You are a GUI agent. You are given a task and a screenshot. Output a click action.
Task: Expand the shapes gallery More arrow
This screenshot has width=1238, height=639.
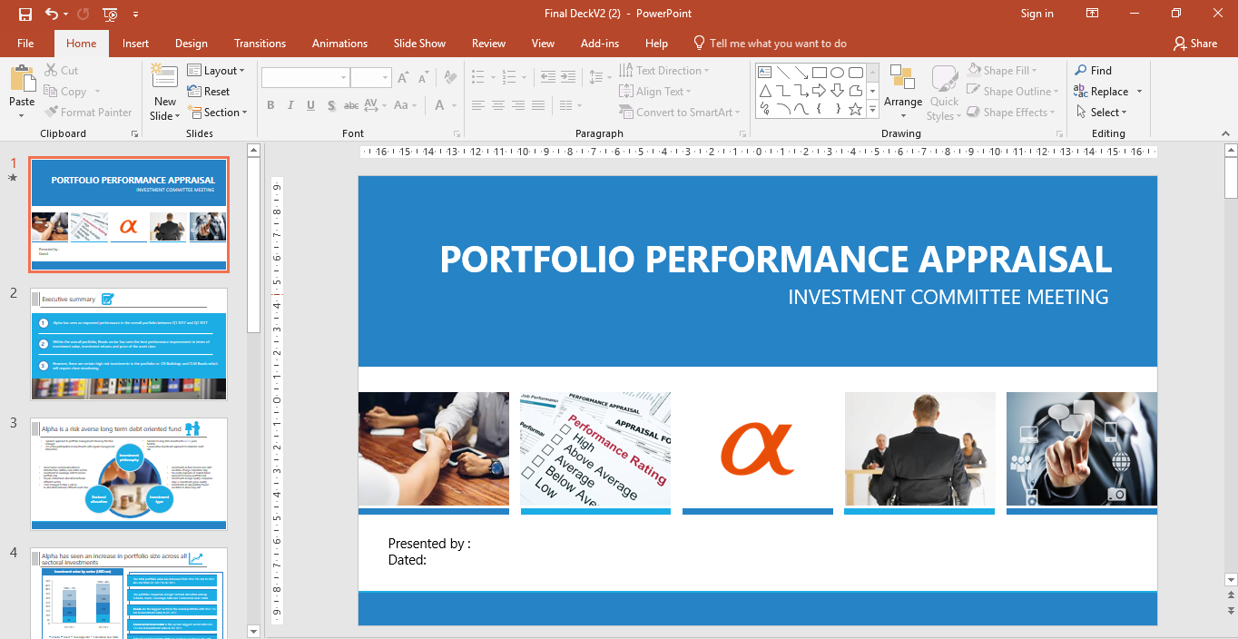point(873,110)
